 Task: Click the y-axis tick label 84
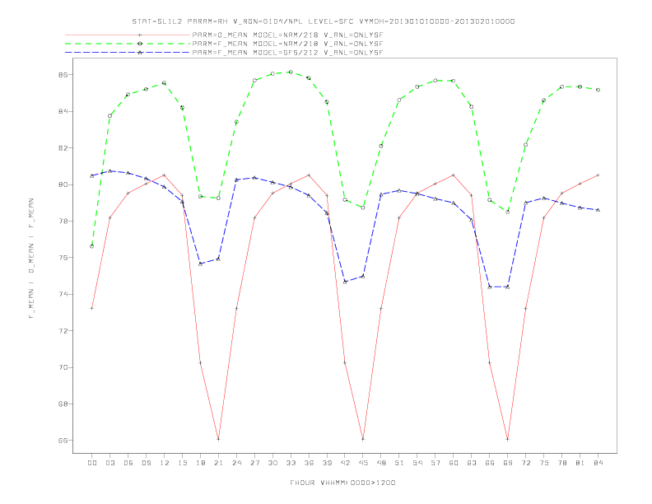pos(63,111)
